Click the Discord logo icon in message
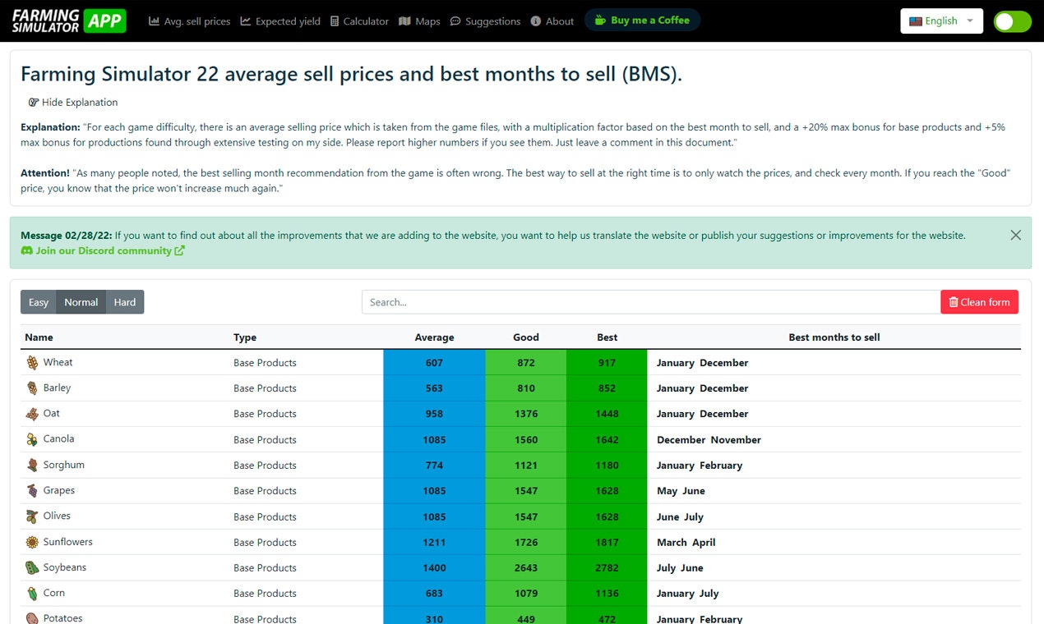The height and width of the screenshot is (624, 1044). [x=26, y=251]
